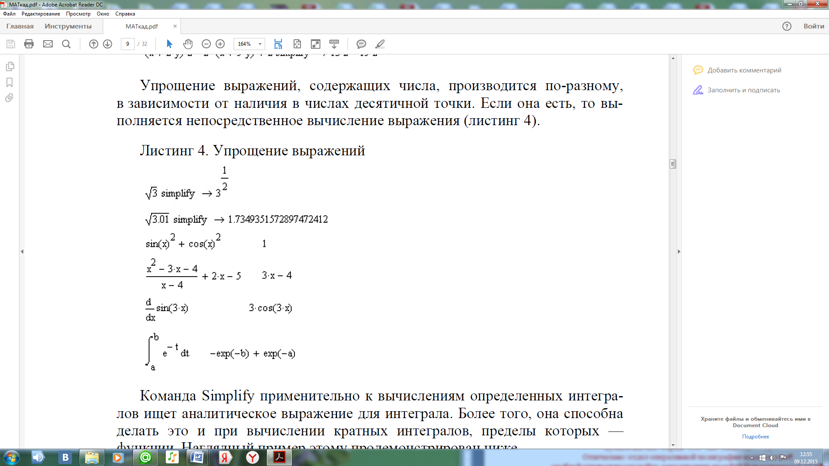
Task: Open the Help question mark icon
Action: pyautogui.click(x=787, y=26)
